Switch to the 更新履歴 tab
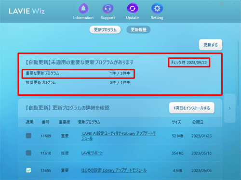The width and height of the screenshot is (241, 180). [138, 30]
